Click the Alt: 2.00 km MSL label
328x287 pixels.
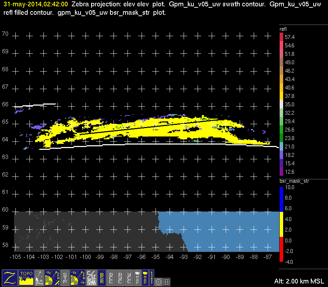pos(299,281)
